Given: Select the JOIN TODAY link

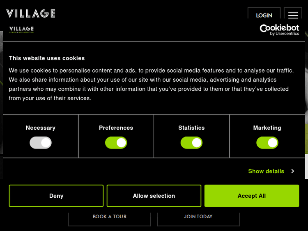Looking at the screenshot, I should coord(198,217).
